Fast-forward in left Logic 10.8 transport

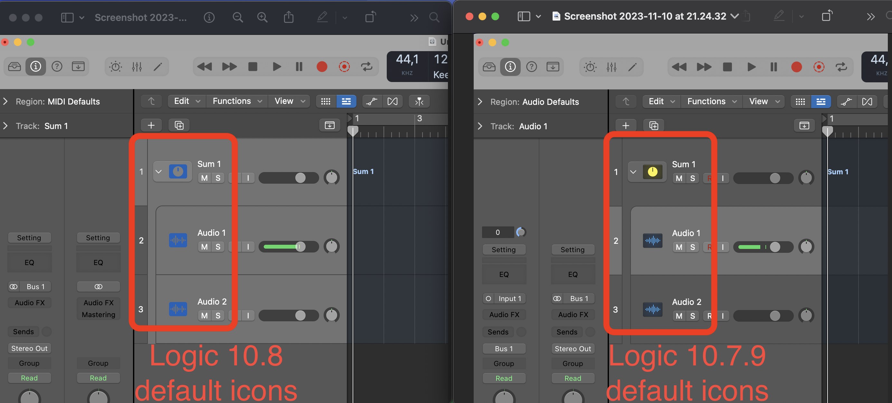click(229, 67)
